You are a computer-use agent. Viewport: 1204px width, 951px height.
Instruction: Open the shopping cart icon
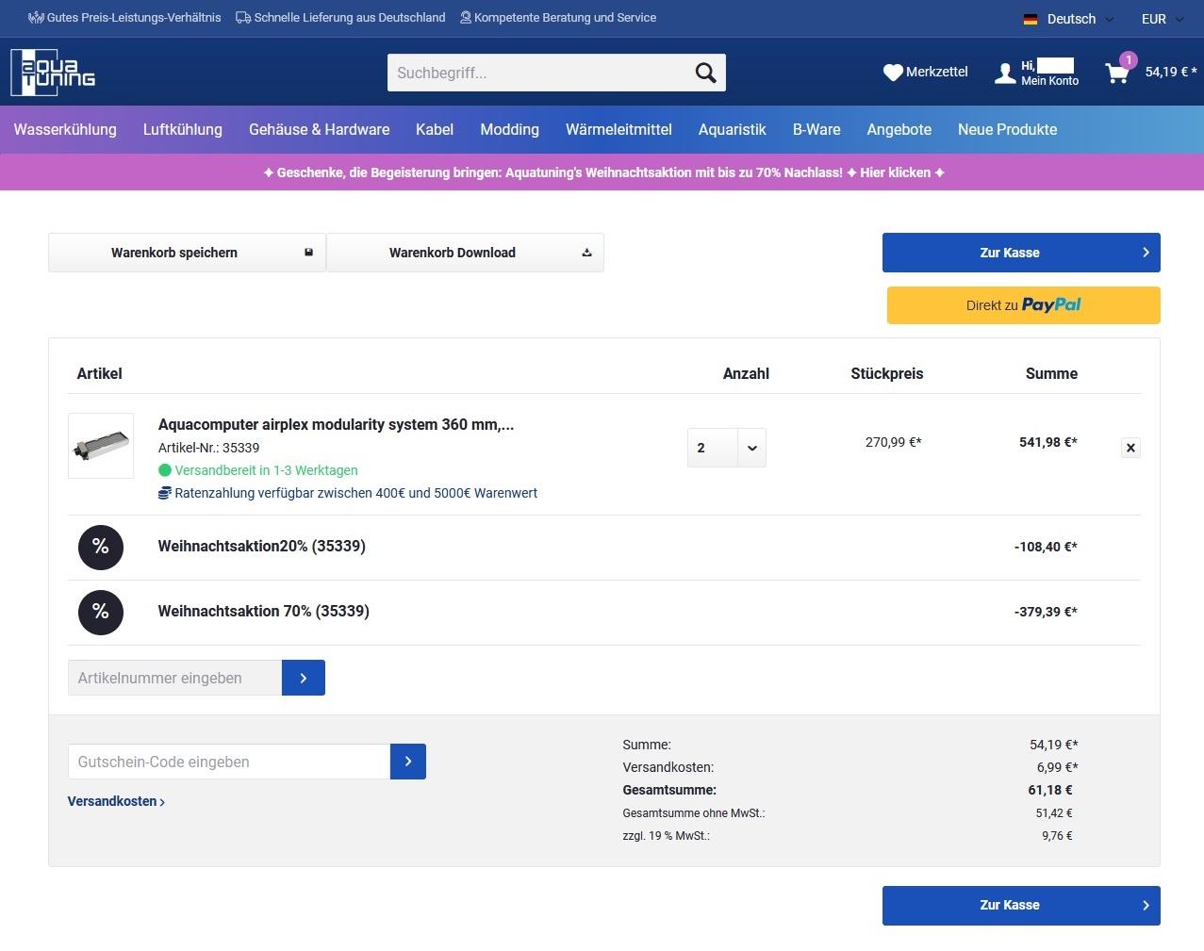pos(1116,74)
